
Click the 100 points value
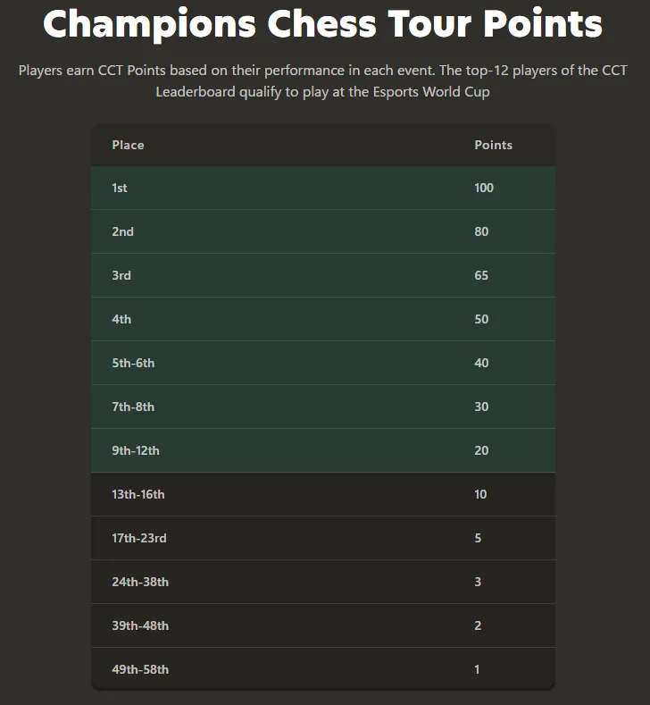(x=484, y=188)
